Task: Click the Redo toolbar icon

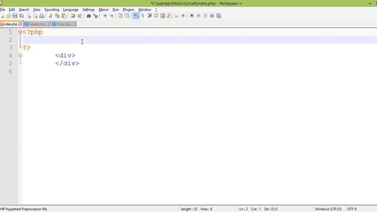Action: click(x=80, y=16)
